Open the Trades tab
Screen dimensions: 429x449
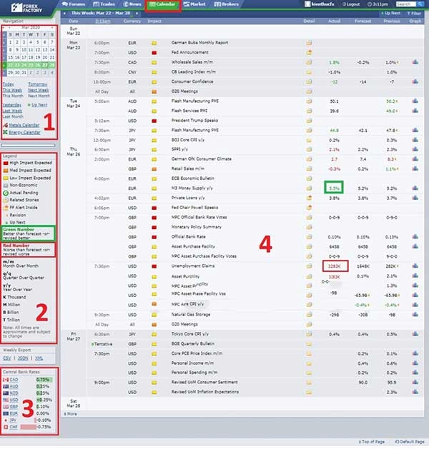point(104,4)
